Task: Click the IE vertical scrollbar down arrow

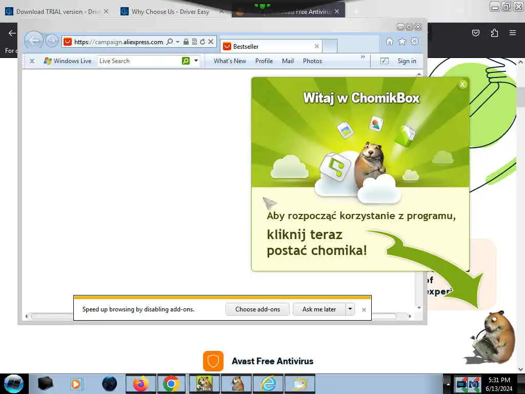Action: [x=419, y=308]
